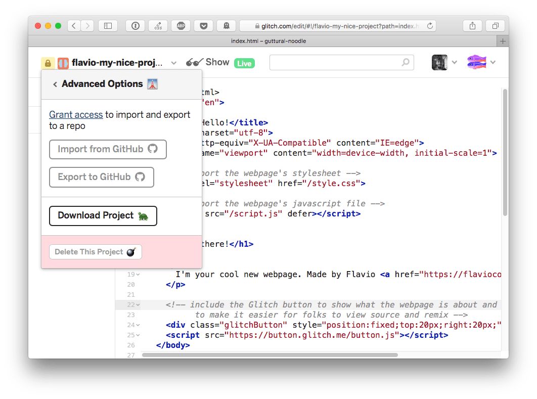Open the project name dropdown chevron

[174, 63]
